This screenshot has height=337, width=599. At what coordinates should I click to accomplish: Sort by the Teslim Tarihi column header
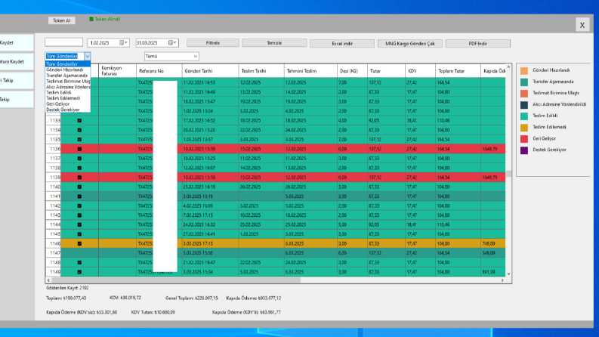pyautogui.click(x=261, y=71)
